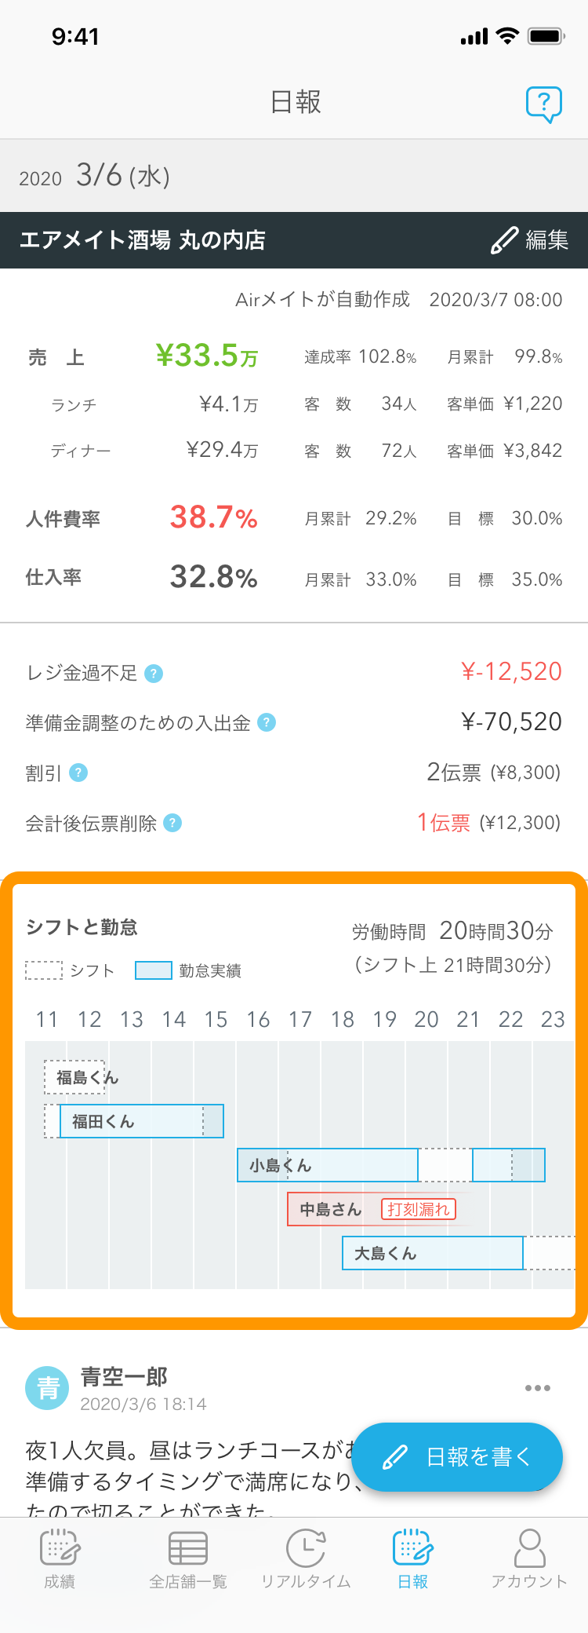588x1633 pixels.
Task: Open the help chat bubble icon
Action: (544, 104)
